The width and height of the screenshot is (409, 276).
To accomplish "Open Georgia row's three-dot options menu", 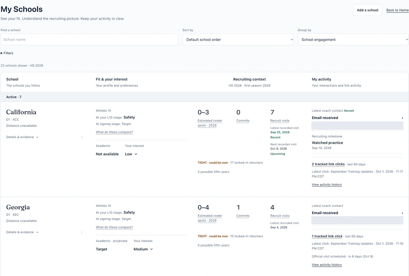I will [x=82, y=232].
